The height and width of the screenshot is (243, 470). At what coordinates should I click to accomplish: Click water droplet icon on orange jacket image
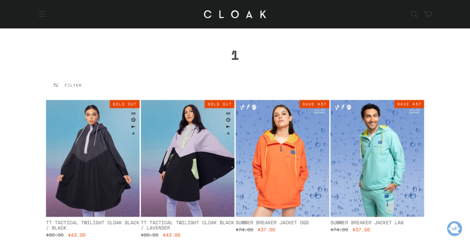(x=242, y=107)
